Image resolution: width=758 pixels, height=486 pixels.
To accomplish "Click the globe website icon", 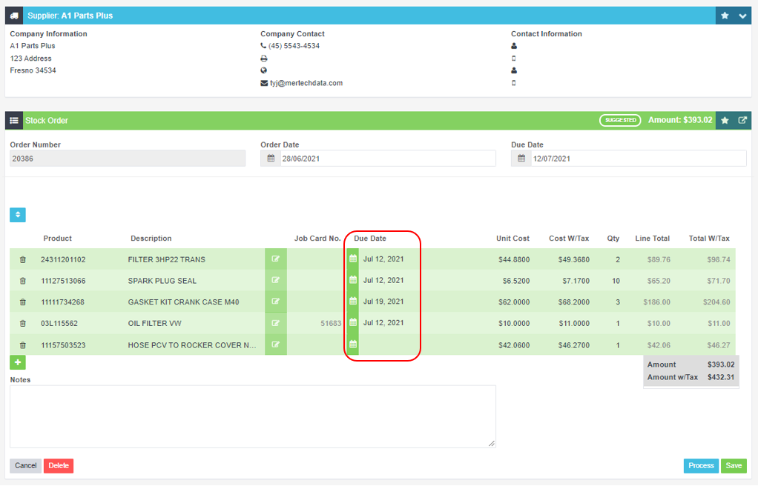I will 264,70.
